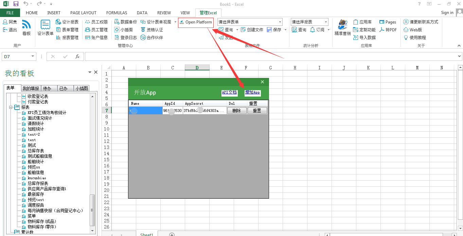Click the 小插图 ribbon command
The image size is (463, 236).
pos(124,30)
